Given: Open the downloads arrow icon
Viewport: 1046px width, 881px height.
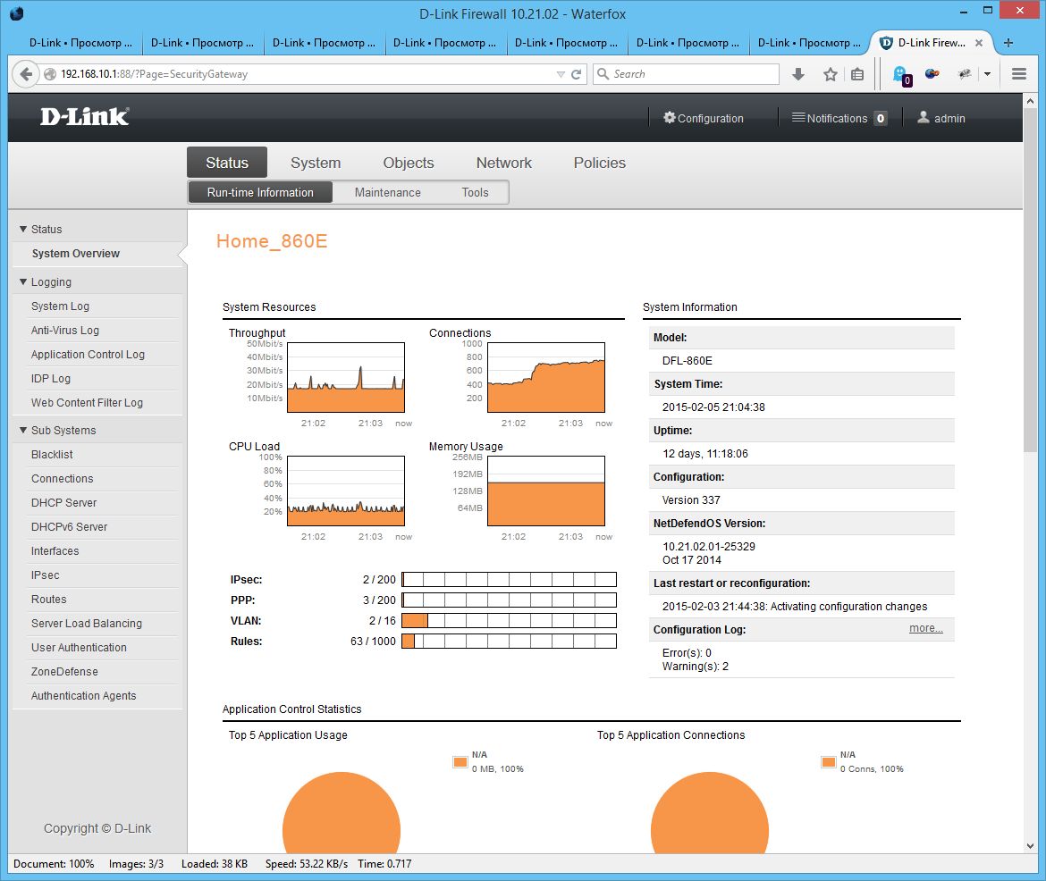Looking at the screenshot, I should pos(798,74).
